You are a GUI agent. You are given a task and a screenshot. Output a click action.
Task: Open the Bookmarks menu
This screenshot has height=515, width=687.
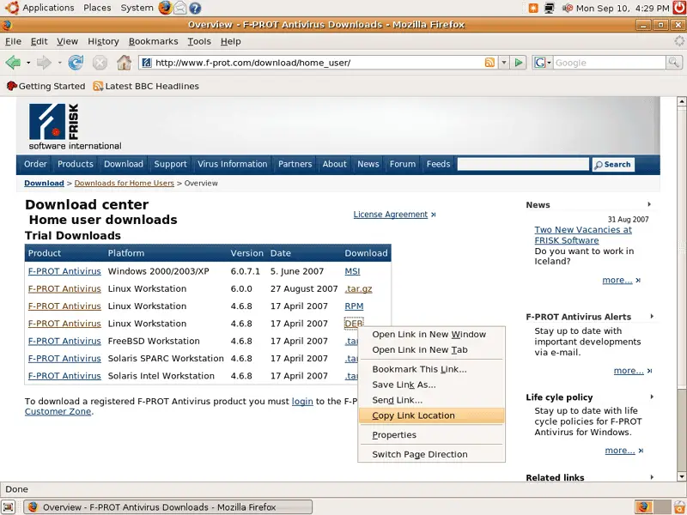tap(154, 41)
